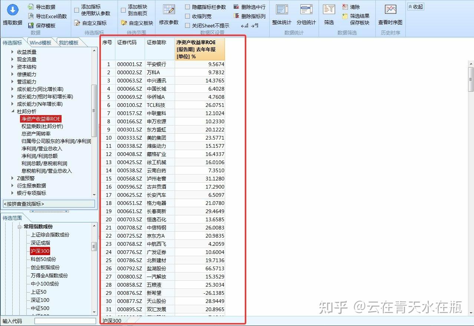
Task: Select 总资产周转率 indicator
Action: 36,134
